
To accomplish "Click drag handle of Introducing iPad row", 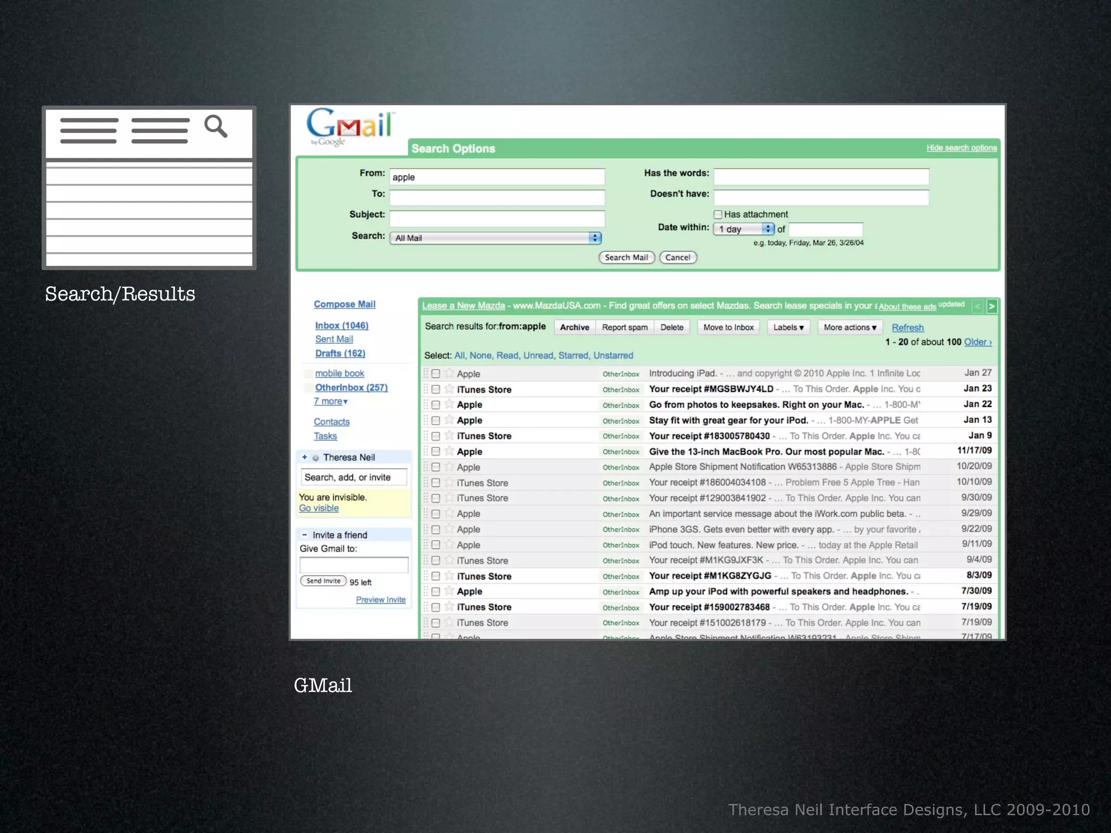I will click(426, 374).
